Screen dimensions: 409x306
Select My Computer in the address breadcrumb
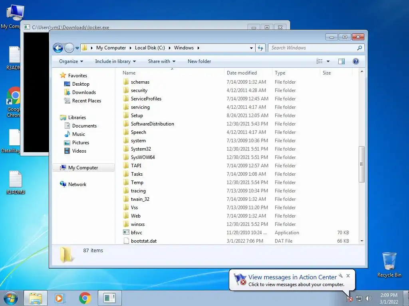pyautogui.click(x=111, y=48)
